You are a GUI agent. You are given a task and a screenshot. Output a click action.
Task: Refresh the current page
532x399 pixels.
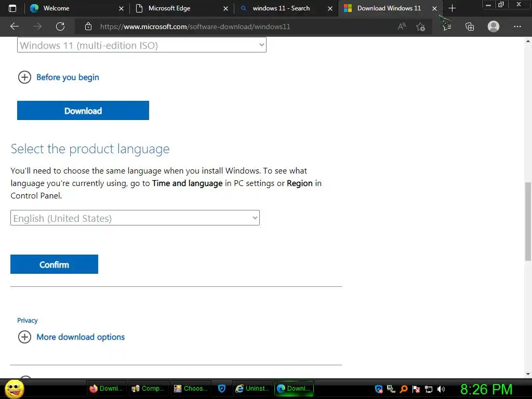60,26
